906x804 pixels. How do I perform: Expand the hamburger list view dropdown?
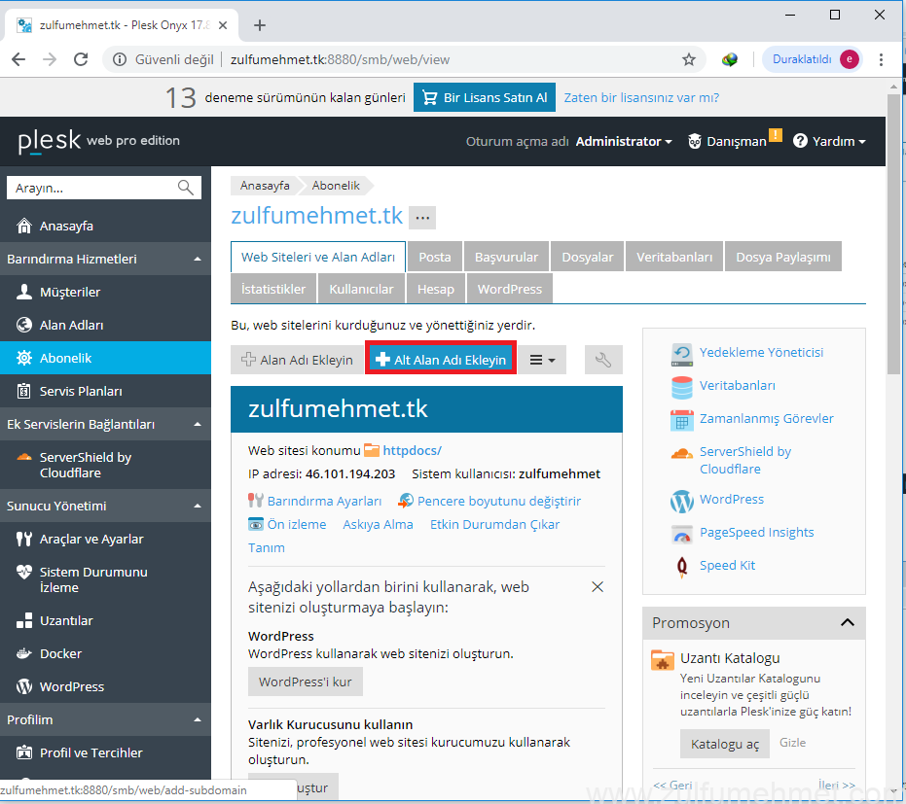(x=542, y=360)
